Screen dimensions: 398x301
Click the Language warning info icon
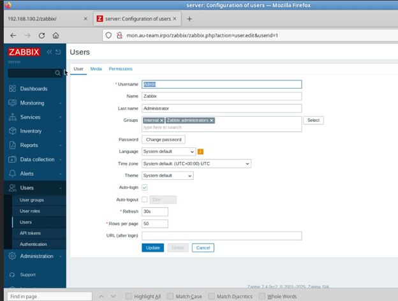tap(200, 152)
